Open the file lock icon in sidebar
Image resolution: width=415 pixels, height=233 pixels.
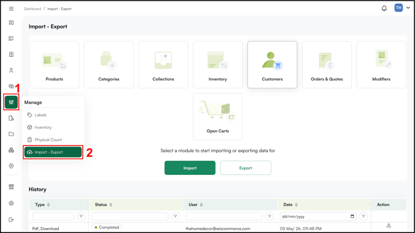(x=11, y=118)
